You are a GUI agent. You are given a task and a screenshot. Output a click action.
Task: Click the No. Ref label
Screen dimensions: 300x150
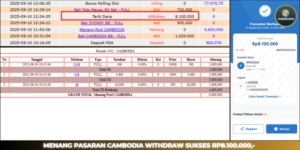[x=240, y=50]
